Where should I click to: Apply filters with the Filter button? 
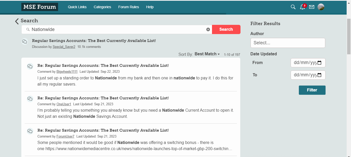tap(312, 90)
